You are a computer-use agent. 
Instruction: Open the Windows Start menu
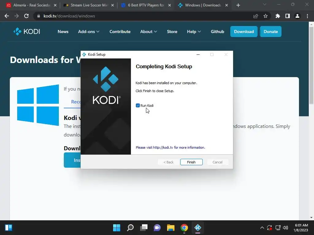pyautogui.click(x=117, y=228)
